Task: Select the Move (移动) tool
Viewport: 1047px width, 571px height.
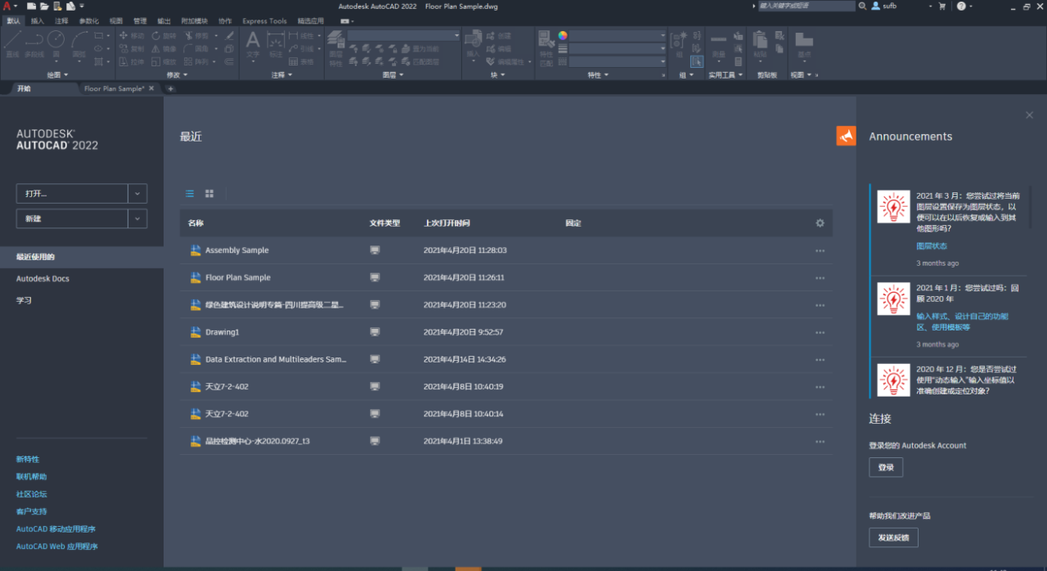Action: tap(131, 36)
